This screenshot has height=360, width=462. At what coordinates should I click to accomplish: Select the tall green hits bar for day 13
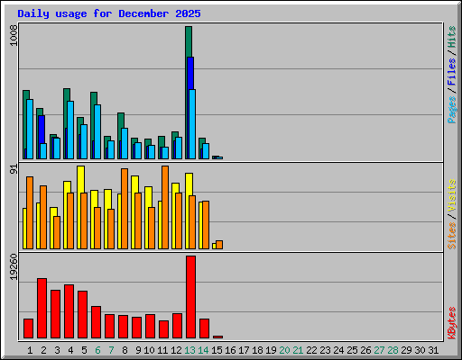pos(189,41)
